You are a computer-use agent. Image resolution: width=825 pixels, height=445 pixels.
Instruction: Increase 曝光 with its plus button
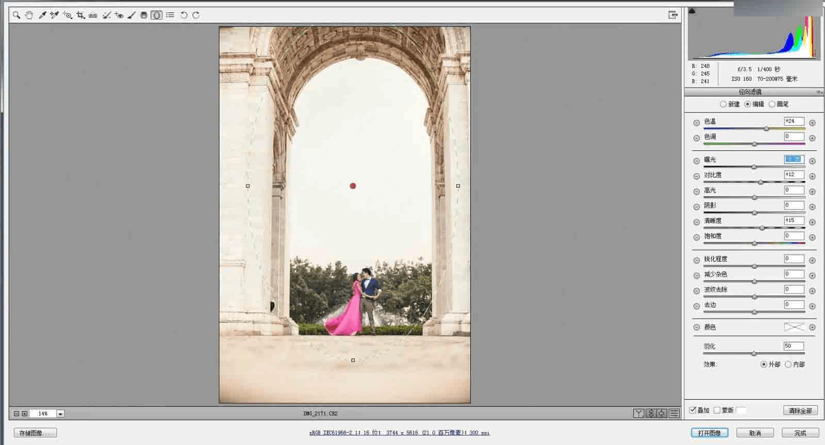click(x=812, y=161)
